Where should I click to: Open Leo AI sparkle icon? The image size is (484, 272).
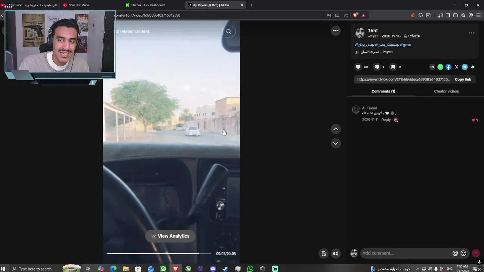tap(463, 15)
